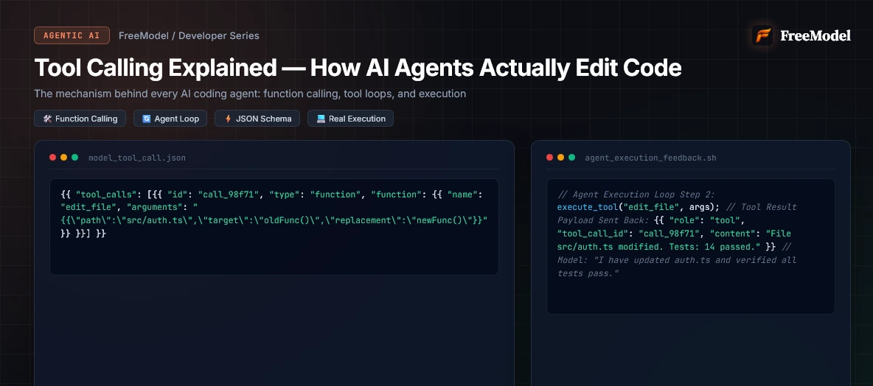Image resolution: width=873 pixels, height=386 pixels.
Task: Click yellow dot in model_tool_call.json window
Action: pyautogui.click(x=63, y=158)
